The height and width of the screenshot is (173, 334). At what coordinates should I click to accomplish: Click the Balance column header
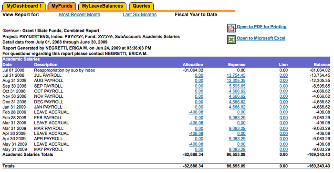tap(322, 65)
